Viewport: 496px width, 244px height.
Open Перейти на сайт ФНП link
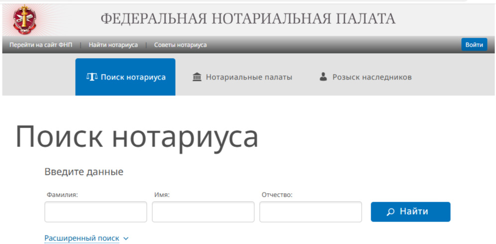[41, 45]
